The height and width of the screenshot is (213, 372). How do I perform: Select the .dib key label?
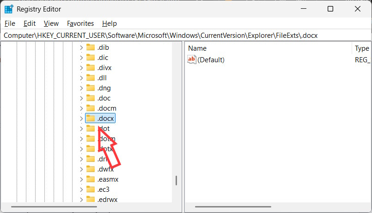point(103,47)
